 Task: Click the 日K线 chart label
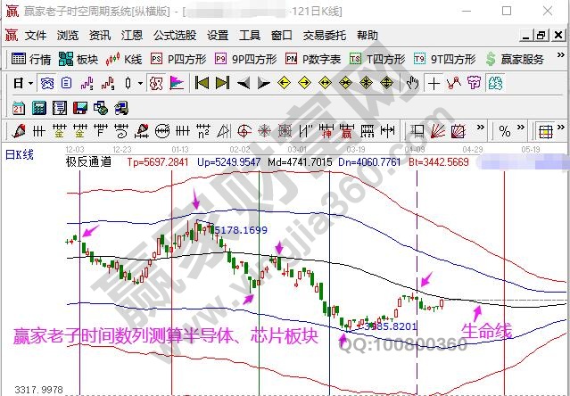pyautogui.click(x=18, y=154)
